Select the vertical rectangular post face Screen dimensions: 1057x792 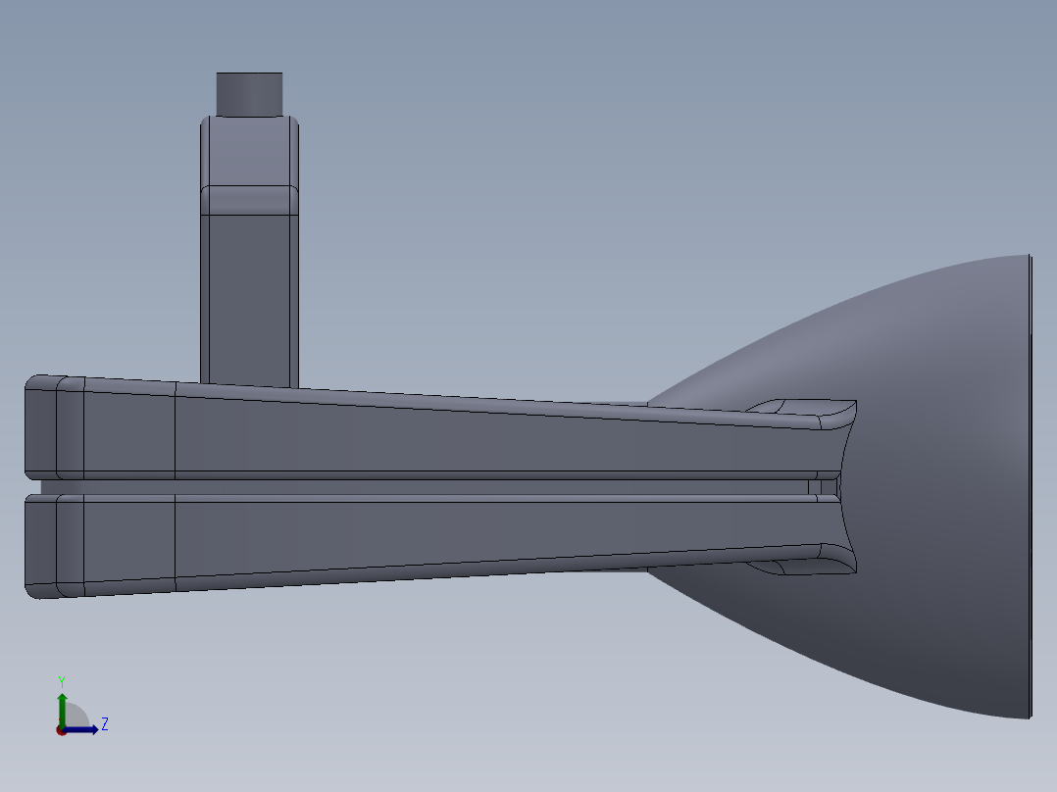249,300
